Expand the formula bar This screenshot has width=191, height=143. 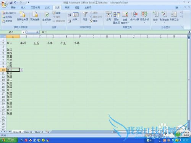189,32
